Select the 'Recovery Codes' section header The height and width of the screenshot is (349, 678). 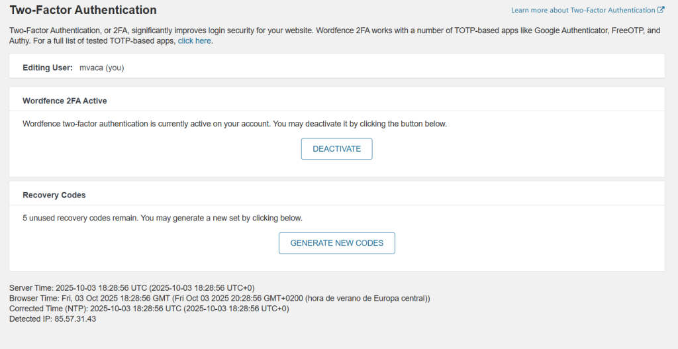(x=54, y=195)
